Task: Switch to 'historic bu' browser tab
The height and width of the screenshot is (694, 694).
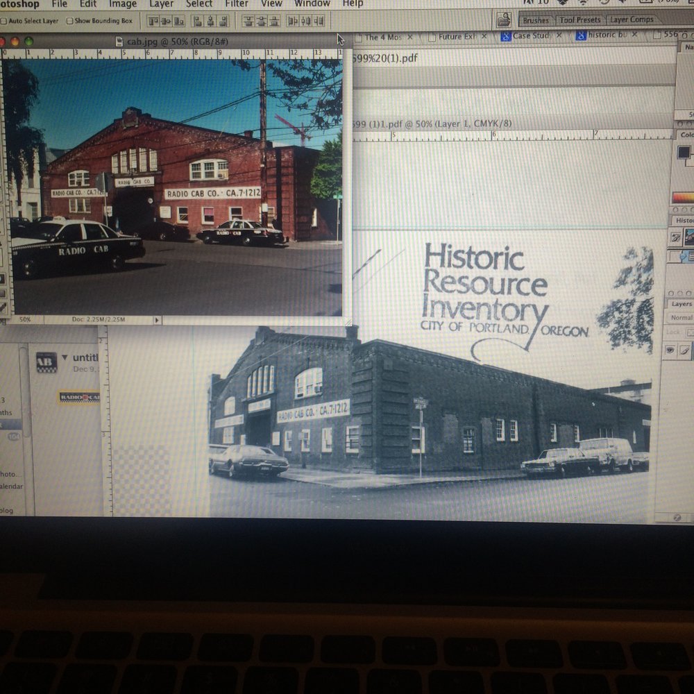Action: pyautogui.click(x=607, y=35)
